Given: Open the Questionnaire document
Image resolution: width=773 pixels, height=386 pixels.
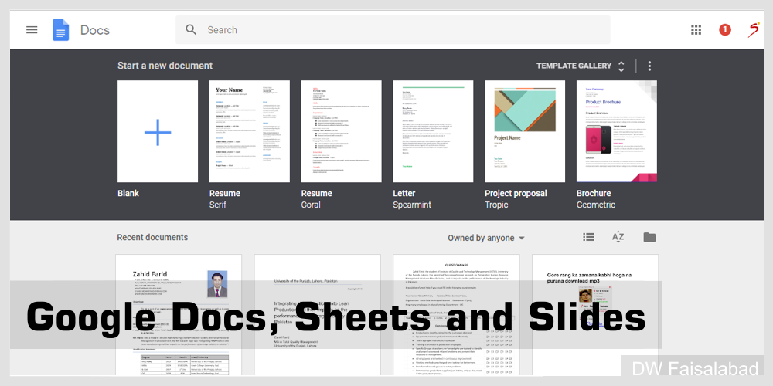Looking at the screenshot, I should coord(456,315).
